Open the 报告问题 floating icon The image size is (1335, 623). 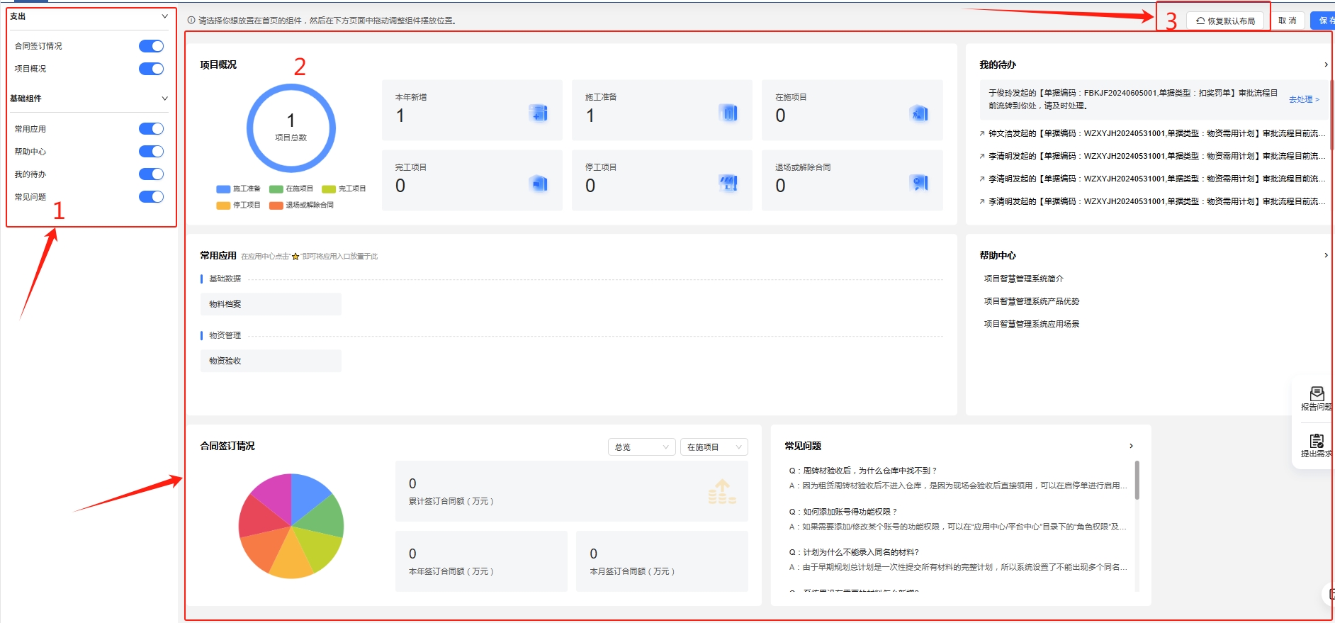tap(1317, 398)
